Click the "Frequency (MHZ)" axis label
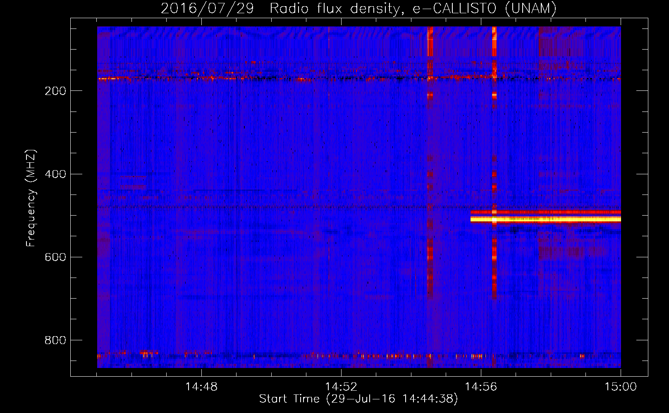Screen dimensions: 669x413 coord(31,198)
